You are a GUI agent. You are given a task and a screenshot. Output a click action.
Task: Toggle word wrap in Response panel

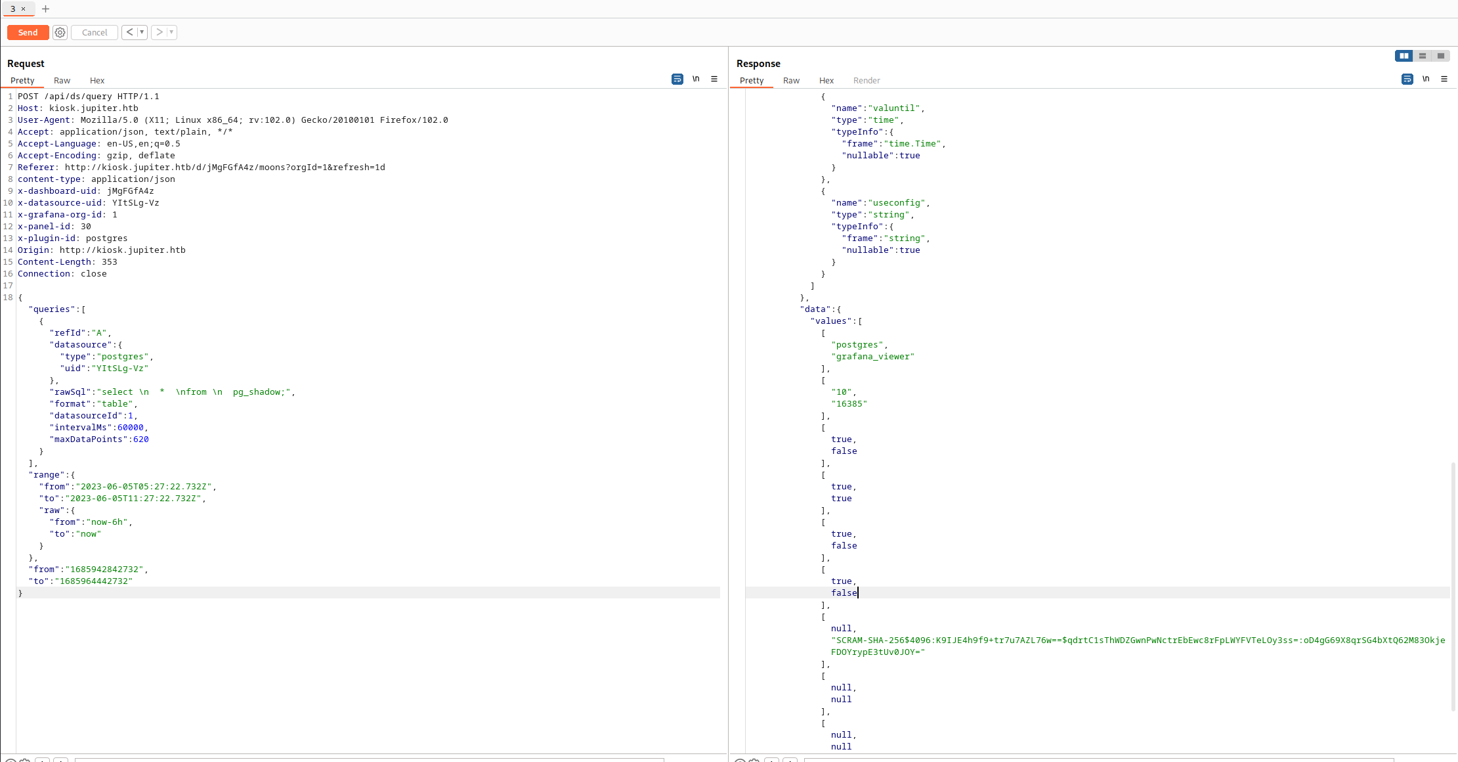click(1407, 79)
